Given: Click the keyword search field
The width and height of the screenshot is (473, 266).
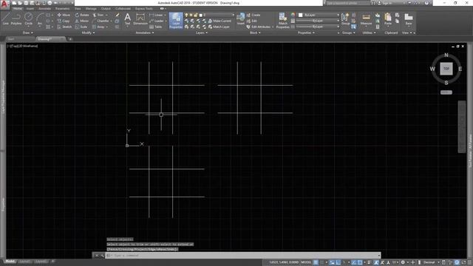Looking at the screenshot, I should point(347,3).
